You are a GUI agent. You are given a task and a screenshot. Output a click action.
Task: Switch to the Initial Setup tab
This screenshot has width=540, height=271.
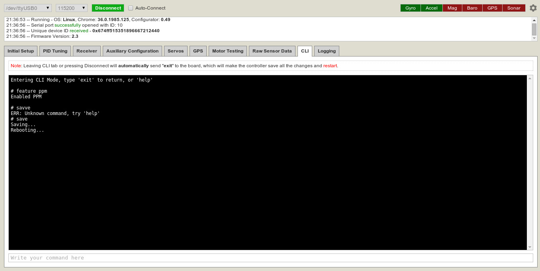tap(21, 51)
